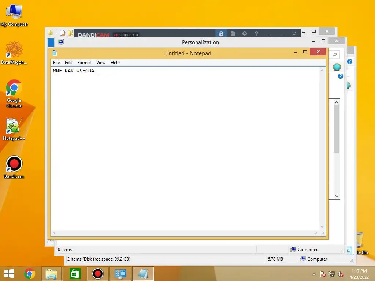Click '2 items (Disk free space: 99.2 GB)' status text
Screen dimensions: 375x281
point(99,259)
